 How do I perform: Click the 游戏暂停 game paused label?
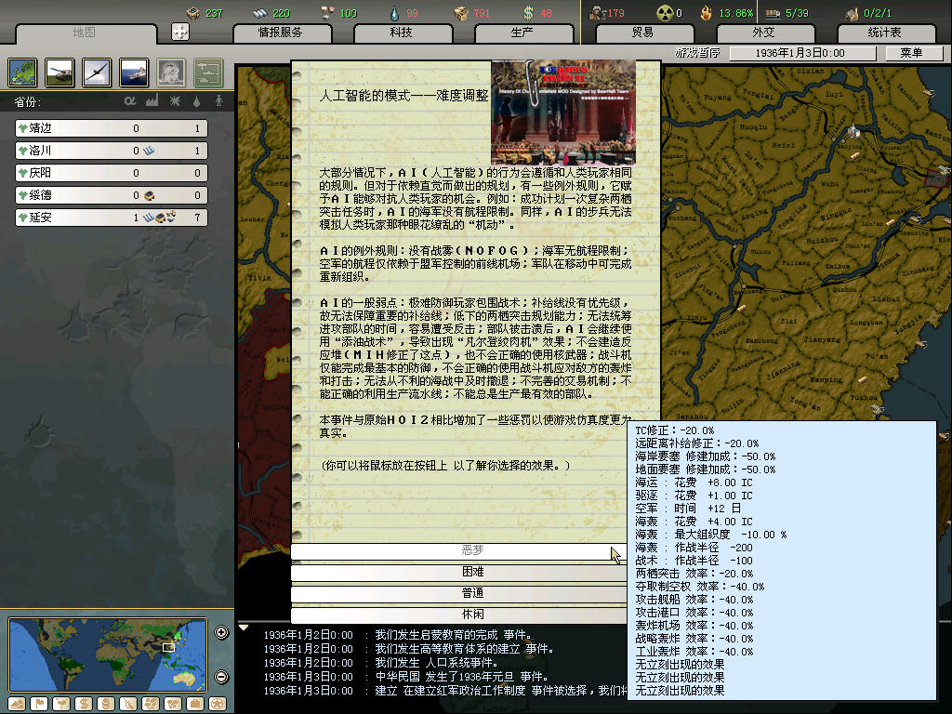[x=697, y=53]
